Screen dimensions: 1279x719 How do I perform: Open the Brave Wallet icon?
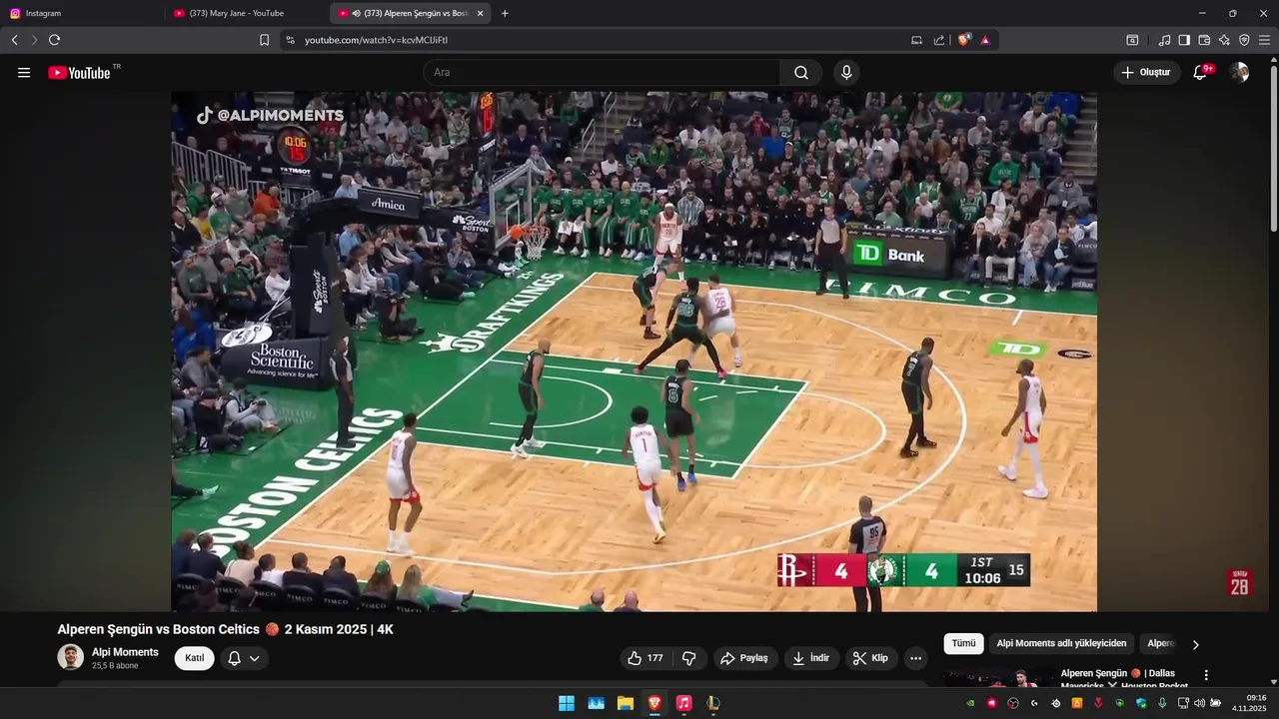pyautogui.click(x=1204, y=40)
